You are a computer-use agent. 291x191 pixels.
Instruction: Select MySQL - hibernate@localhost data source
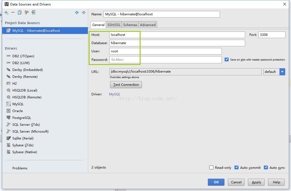[x=45, y=31]
